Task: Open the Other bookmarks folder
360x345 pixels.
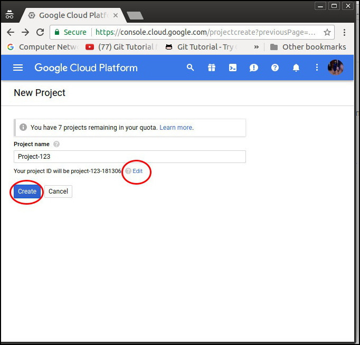Action: click(x=308, y=47)
